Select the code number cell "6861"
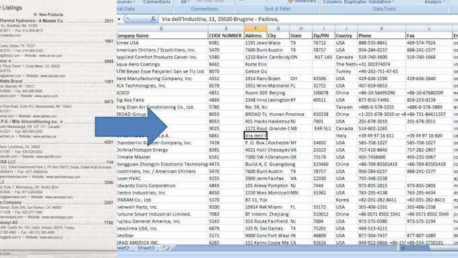 (226, 135)
